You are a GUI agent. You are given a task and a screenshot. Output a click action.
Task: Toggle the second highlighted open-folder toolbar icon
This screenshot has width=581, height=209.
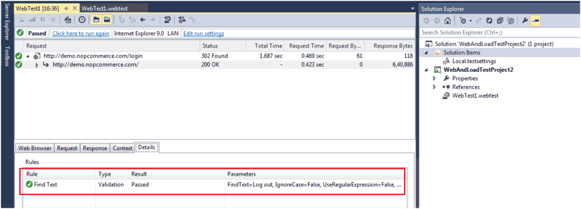107,20
